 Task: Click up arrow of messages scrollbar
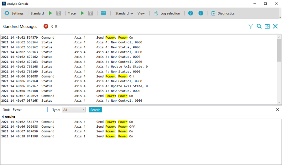(x=279, y=37)
